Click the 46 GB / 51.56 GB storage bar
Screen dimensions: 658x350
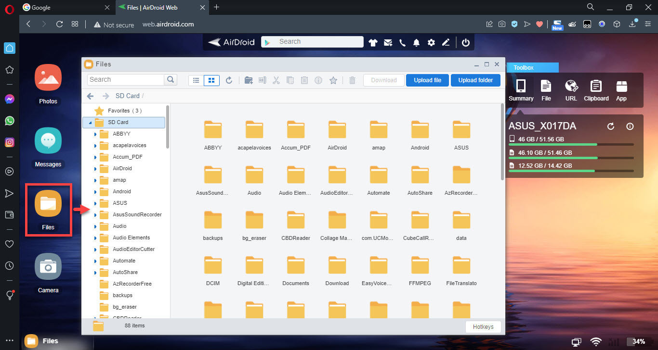click(x=571, y=144)
